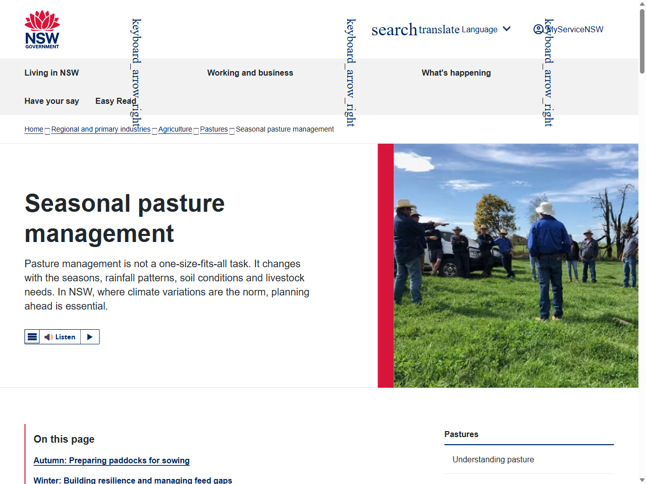This screenshot has height=484, width=646.
Task: Click the MyServiceNSW account icon
Action: point(539,29)
